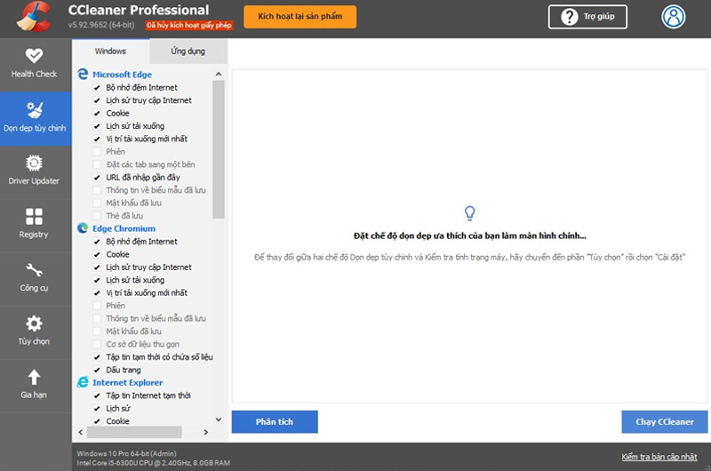Click the Edge Chromium browser icon

pyautogui.click(x=83, y=228)
